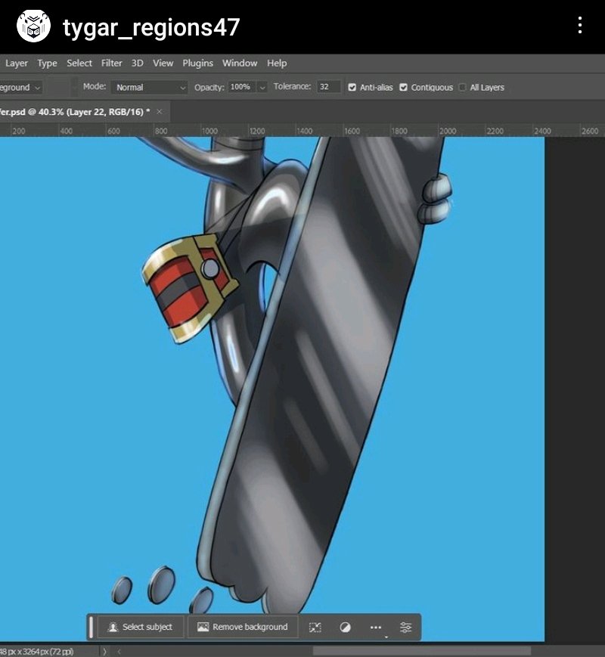605x657 pixels.
Task: Click the contextual taskbar drag handle
Action: (92, 628)
